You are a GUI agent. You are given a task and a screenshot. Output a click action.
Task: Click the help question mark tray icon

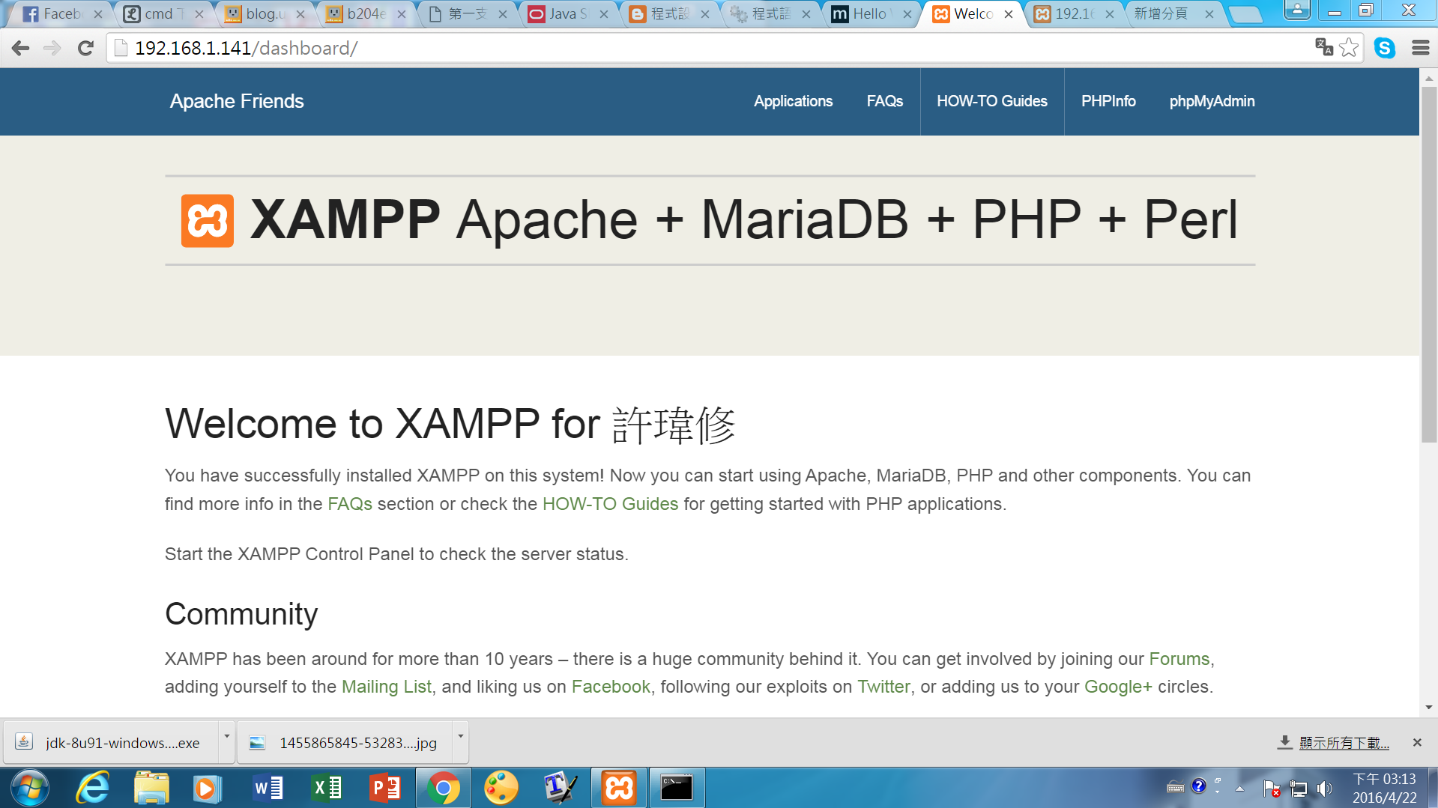1199,786
